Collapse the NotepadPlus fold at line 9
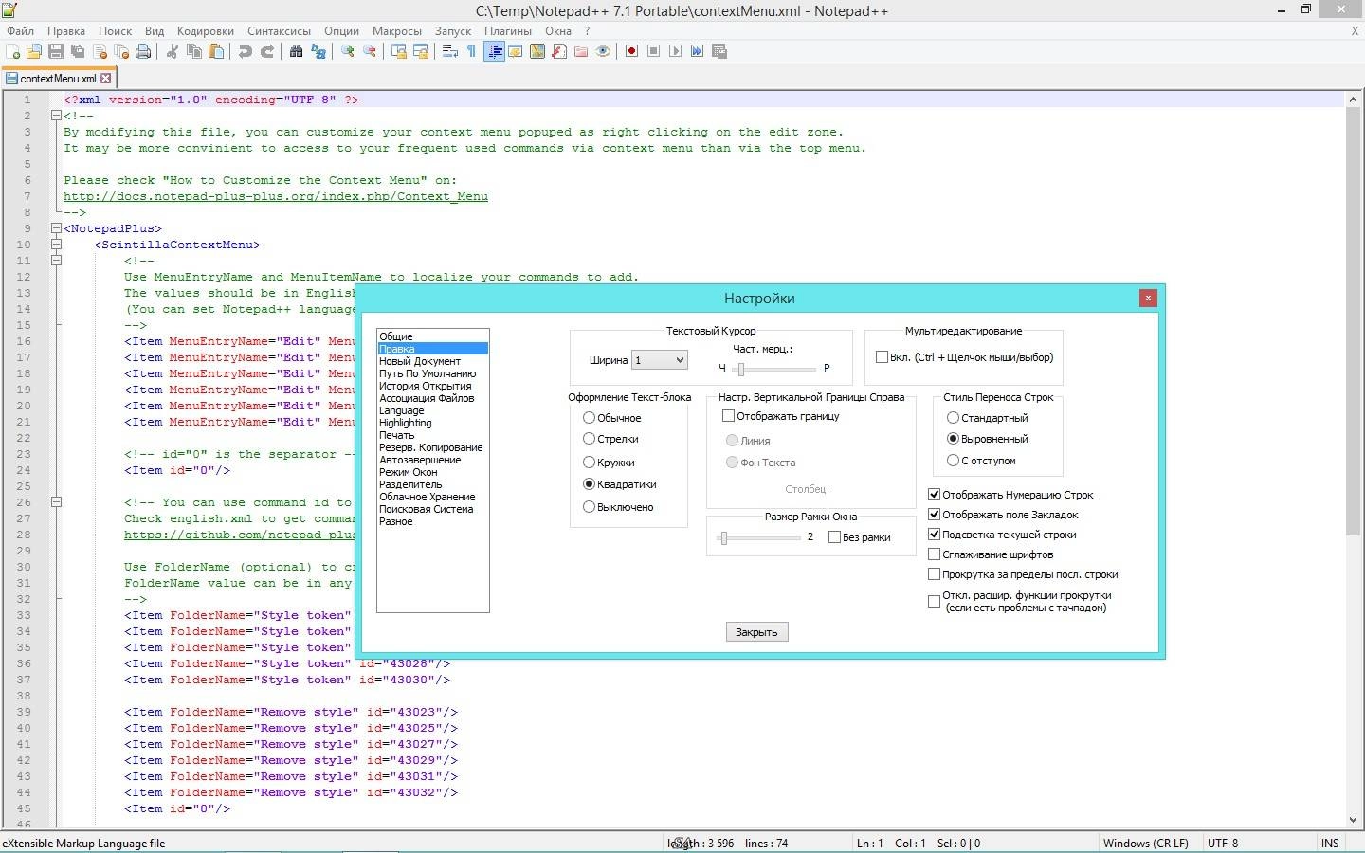Image resolution: width=1365 pixels, height=853 pixels. (x=56, y=228)
